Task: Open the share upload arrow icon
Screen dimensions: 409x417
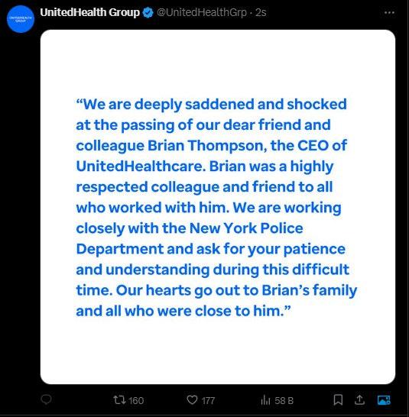Action: 359,399
